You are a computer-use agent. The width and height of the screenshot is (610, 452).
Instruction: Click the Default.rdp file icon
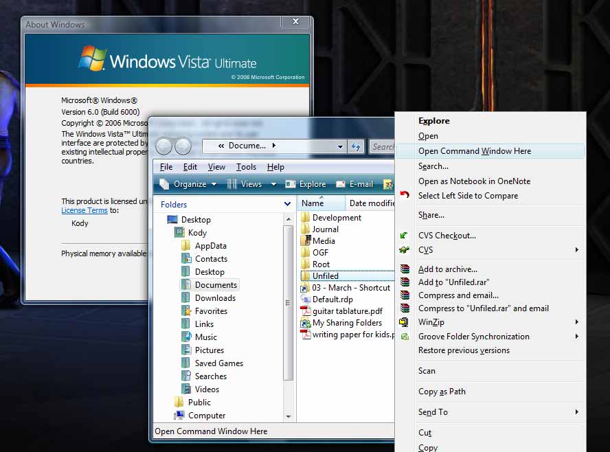coord(306,299)
